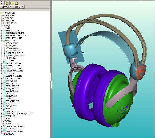
Task: Click the top-level ASM_TOP datum plane icon
Action: (x=4, y=18)
